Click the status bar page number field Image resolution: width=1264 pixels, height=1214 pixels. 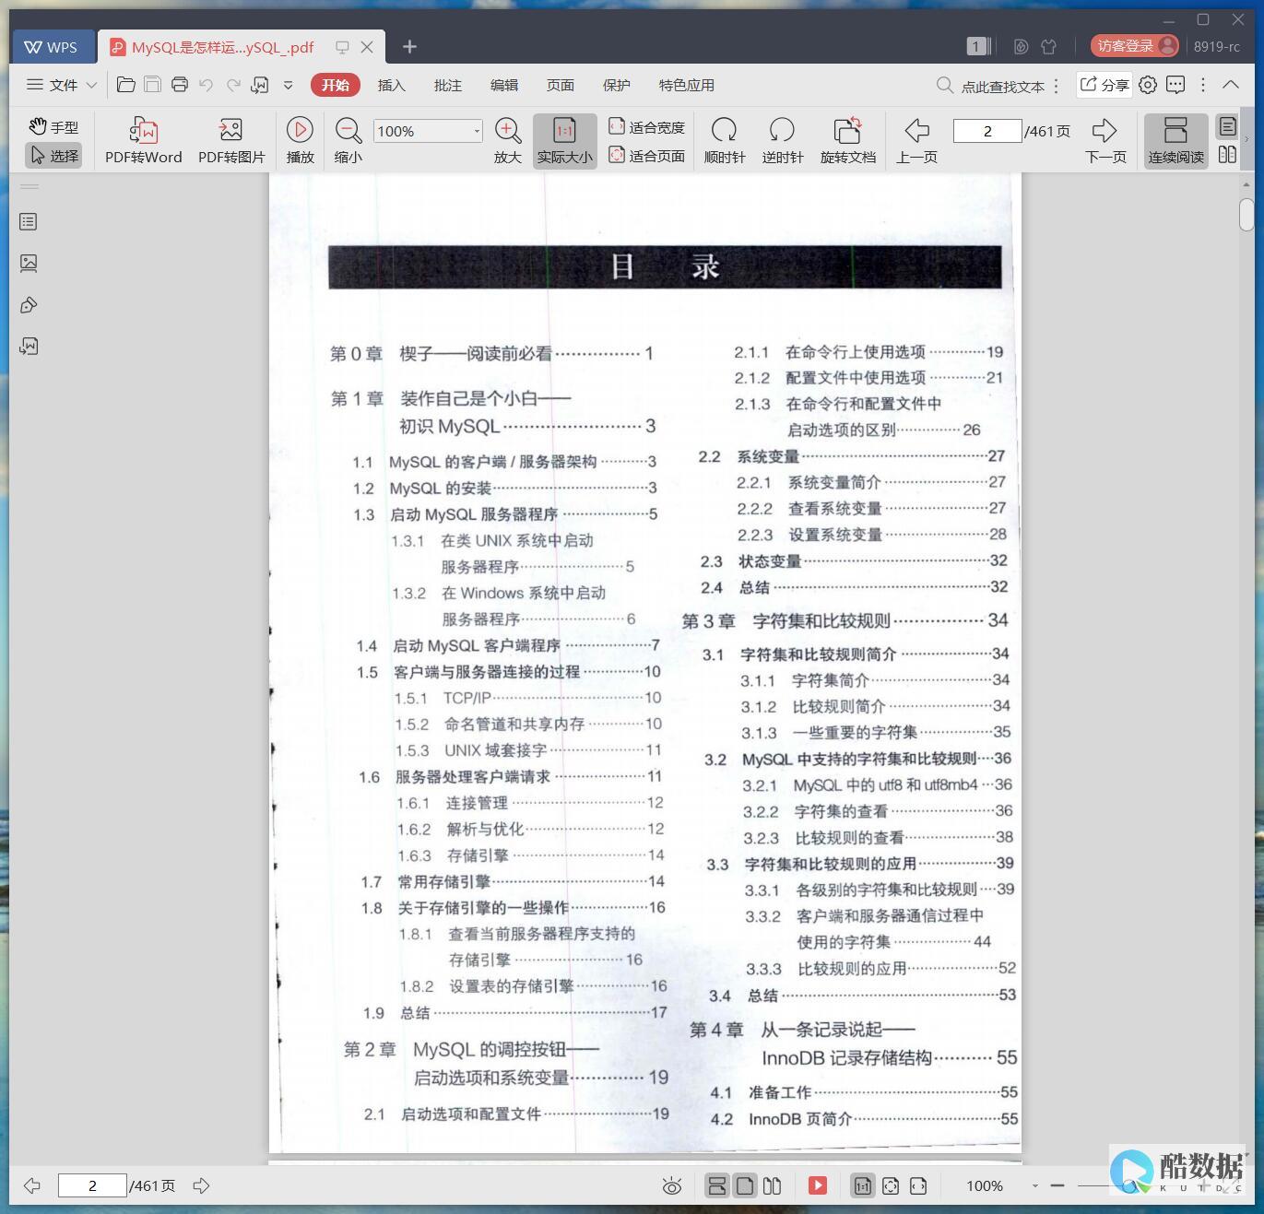point(92,1185)
